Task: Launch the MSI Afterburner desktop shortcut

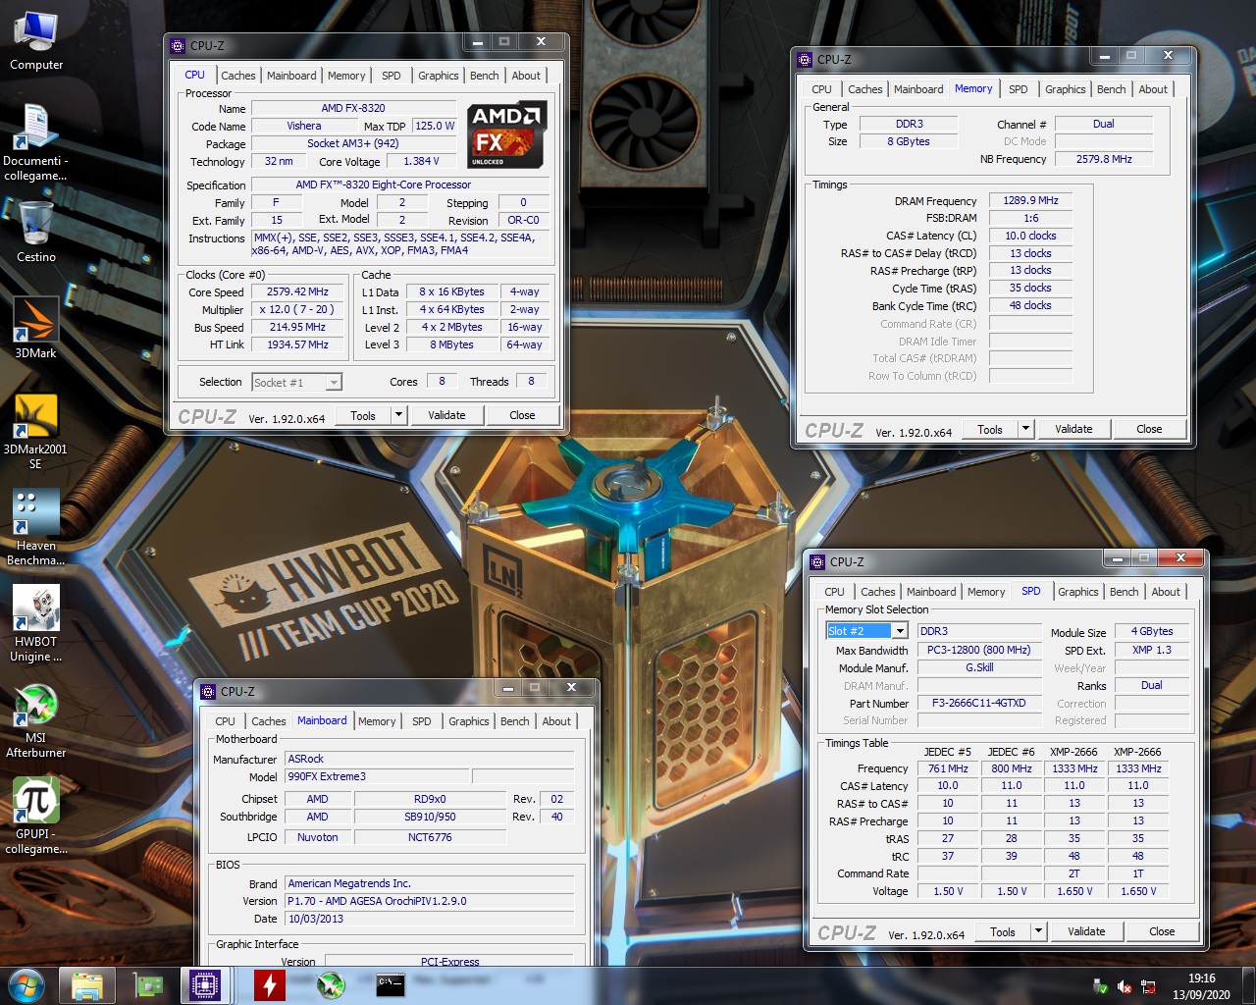Action: pyautogui.click(x=35, y=720)
